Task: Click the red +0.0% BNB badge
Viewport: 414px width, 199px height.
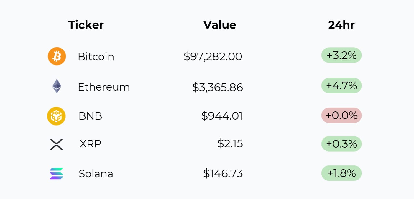Action: coord(341,115)
